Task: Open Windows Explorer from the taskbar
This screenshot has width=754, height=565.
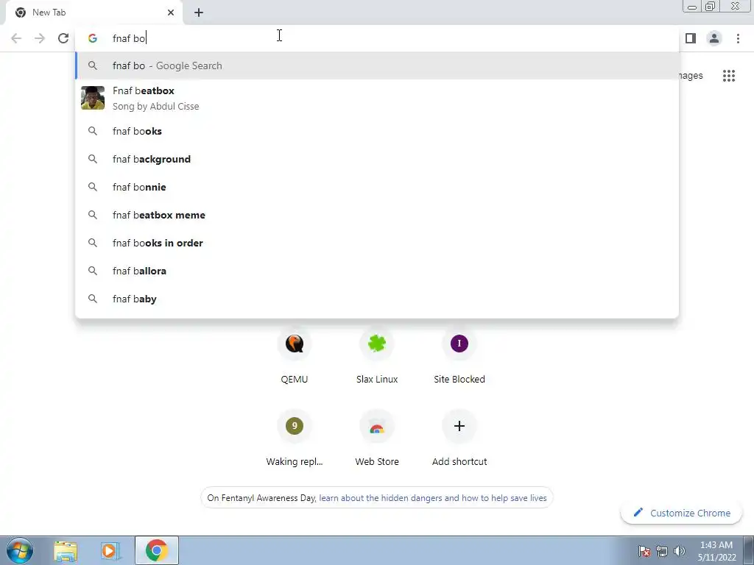Action: point(66,550)
